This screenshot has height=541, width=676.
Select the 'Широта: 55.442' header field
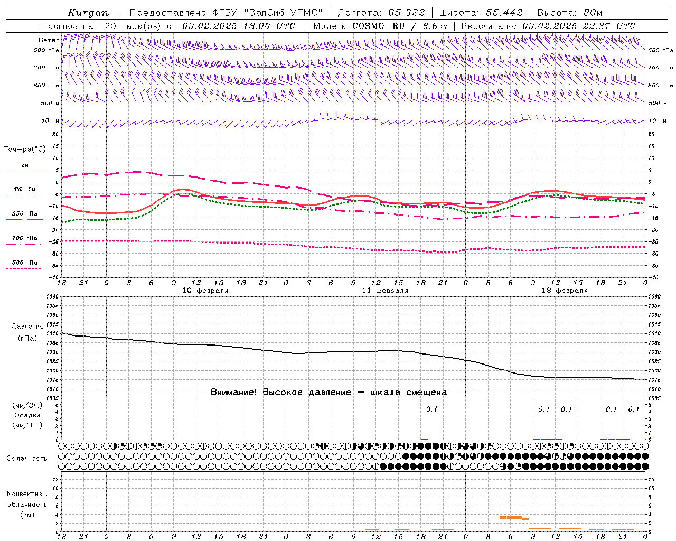pyautogui.click(x=481, y=13)
